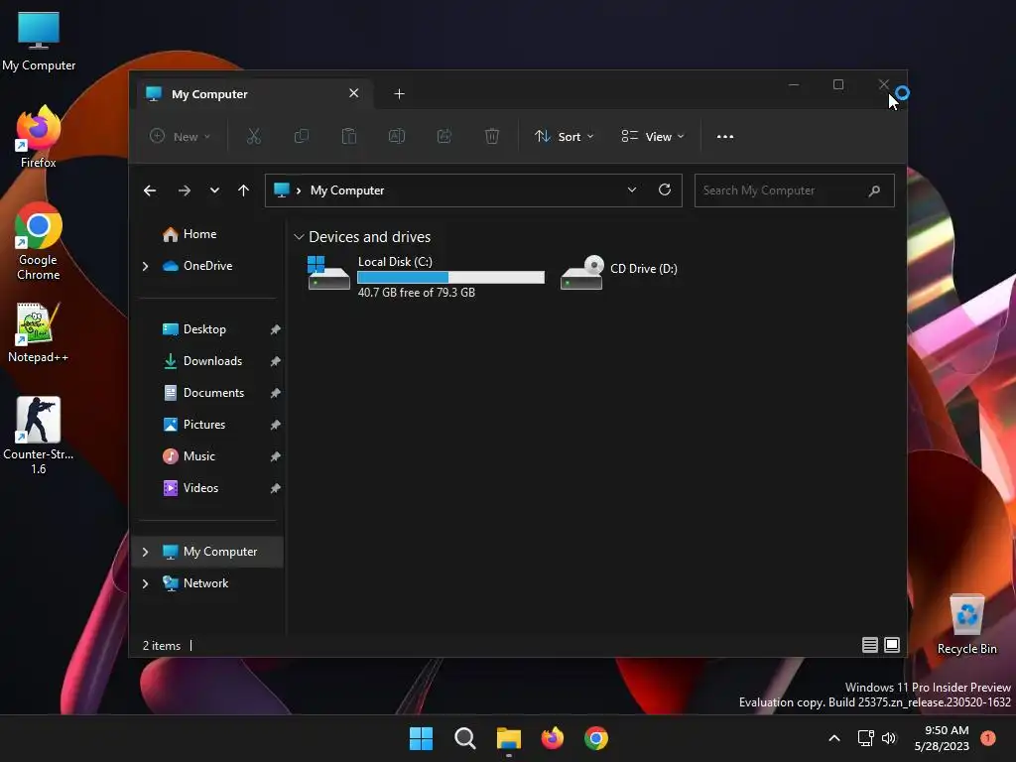The width and height of the screenshot is (1016, 762).
Task: Click the Copy icon in toolbar
Action: pos(302,136)
